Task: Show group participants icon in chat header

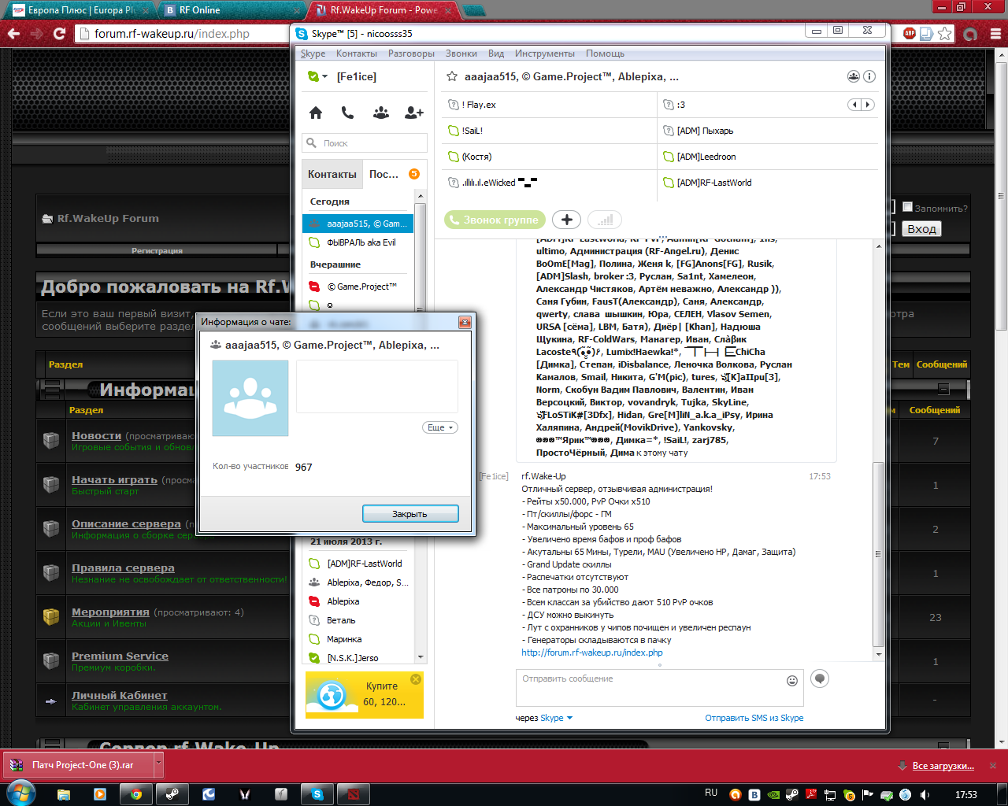Action: (854, 76)
